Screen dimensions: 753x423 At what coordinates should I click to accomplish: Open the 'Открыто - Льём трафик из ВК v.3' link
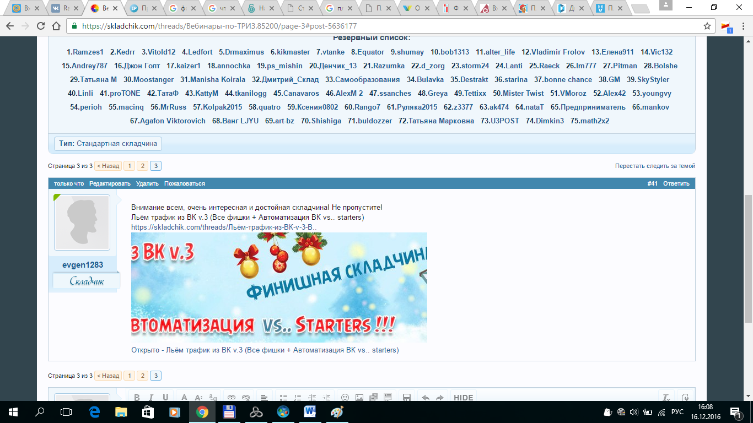pos(265,350)
